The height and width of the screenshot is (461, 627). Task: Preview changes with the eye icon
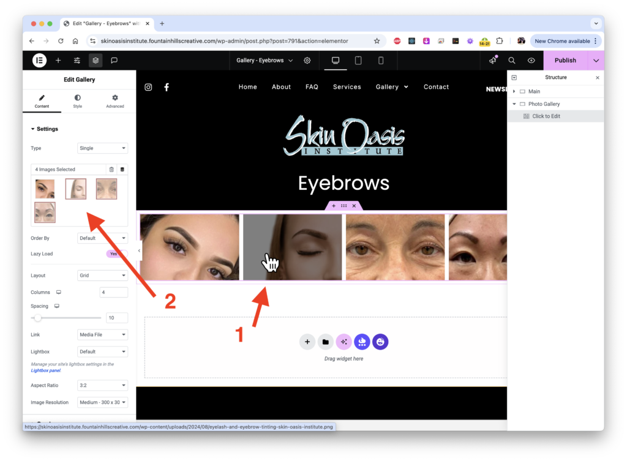coord(531,60)
